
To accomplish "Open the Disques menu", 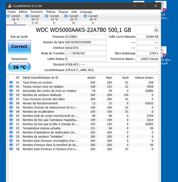I will (x=63, y=12).
